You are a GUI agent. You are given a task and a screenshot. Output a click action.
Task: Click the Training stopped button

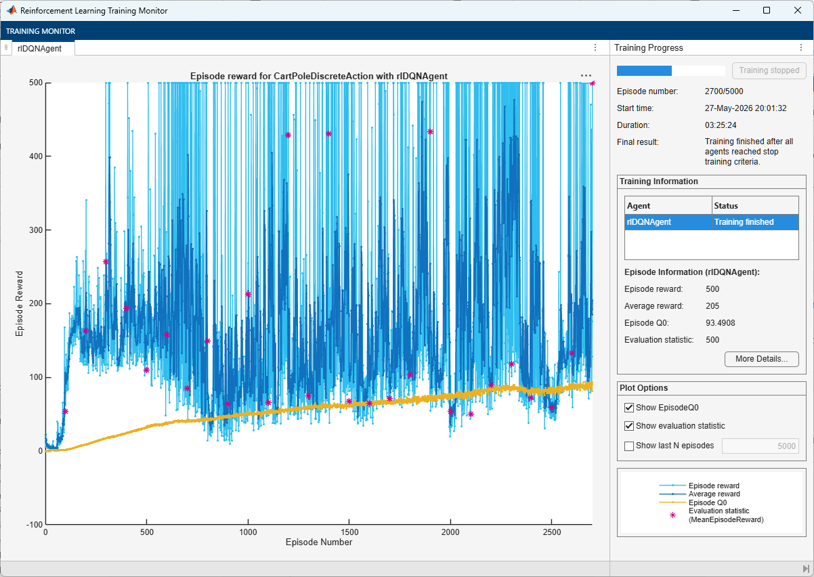769,70
